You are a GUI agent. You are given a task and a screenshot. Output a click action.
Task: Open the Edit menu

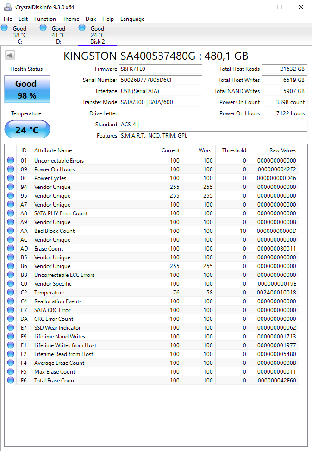(x=23, y=19)
